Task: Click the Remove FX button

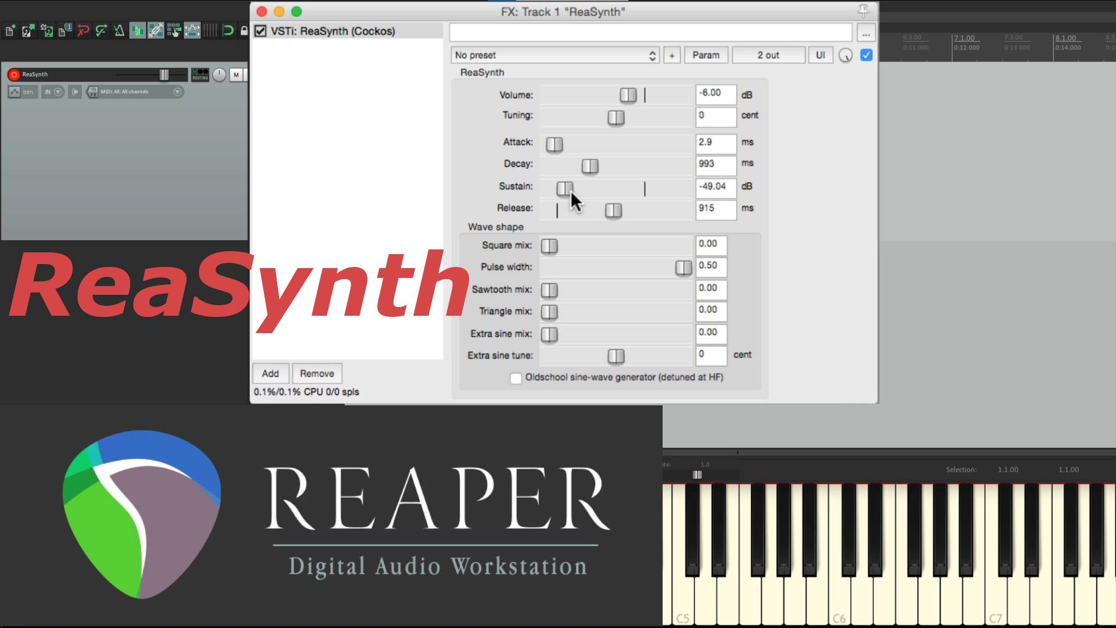Action: pyautogui.click(x=317, y=373)
